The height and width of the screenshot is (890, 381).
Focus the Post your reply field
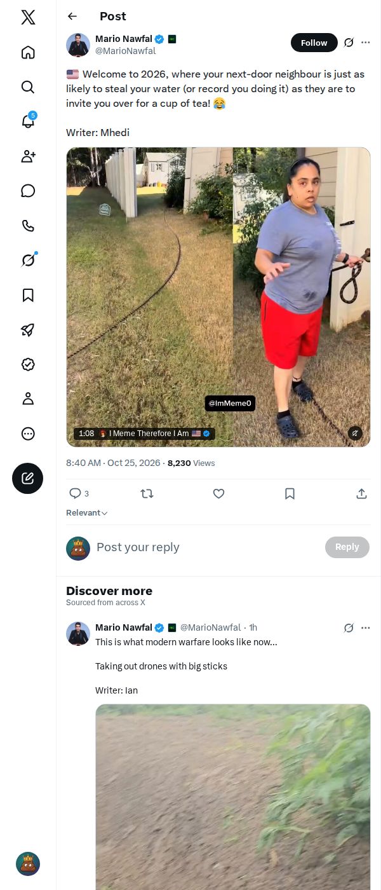pos(206,547)
